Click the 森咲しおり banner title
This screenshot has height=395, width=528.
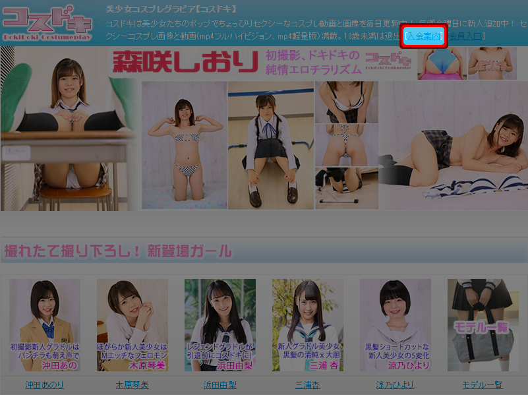[185, 63]
